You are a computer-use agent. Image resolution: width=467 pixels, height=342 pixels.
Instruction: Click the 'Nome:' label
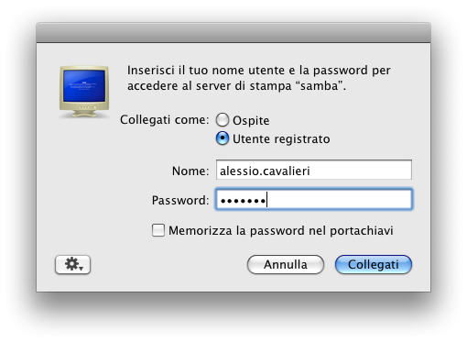pyautogui.click(x=190, y=171)
